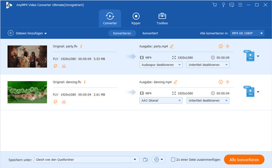The height and width of the screenshot is (168, 272).
Task: Open the output folder icon
Action: pyautogui.click(x=146, y=159)
